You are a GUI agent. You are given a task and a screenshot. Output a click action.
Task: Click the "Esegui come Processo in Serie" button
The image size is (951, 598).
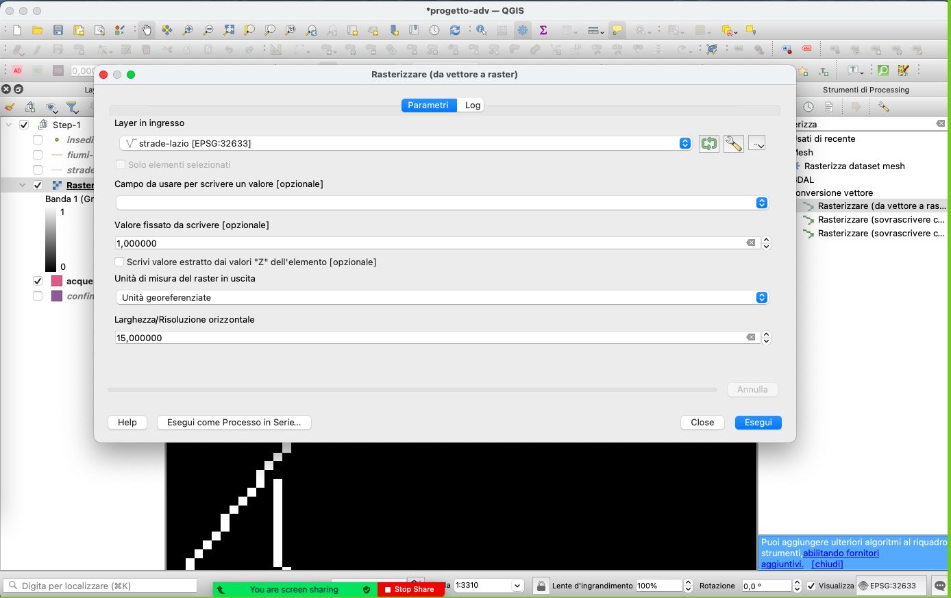tap(234, 423)
